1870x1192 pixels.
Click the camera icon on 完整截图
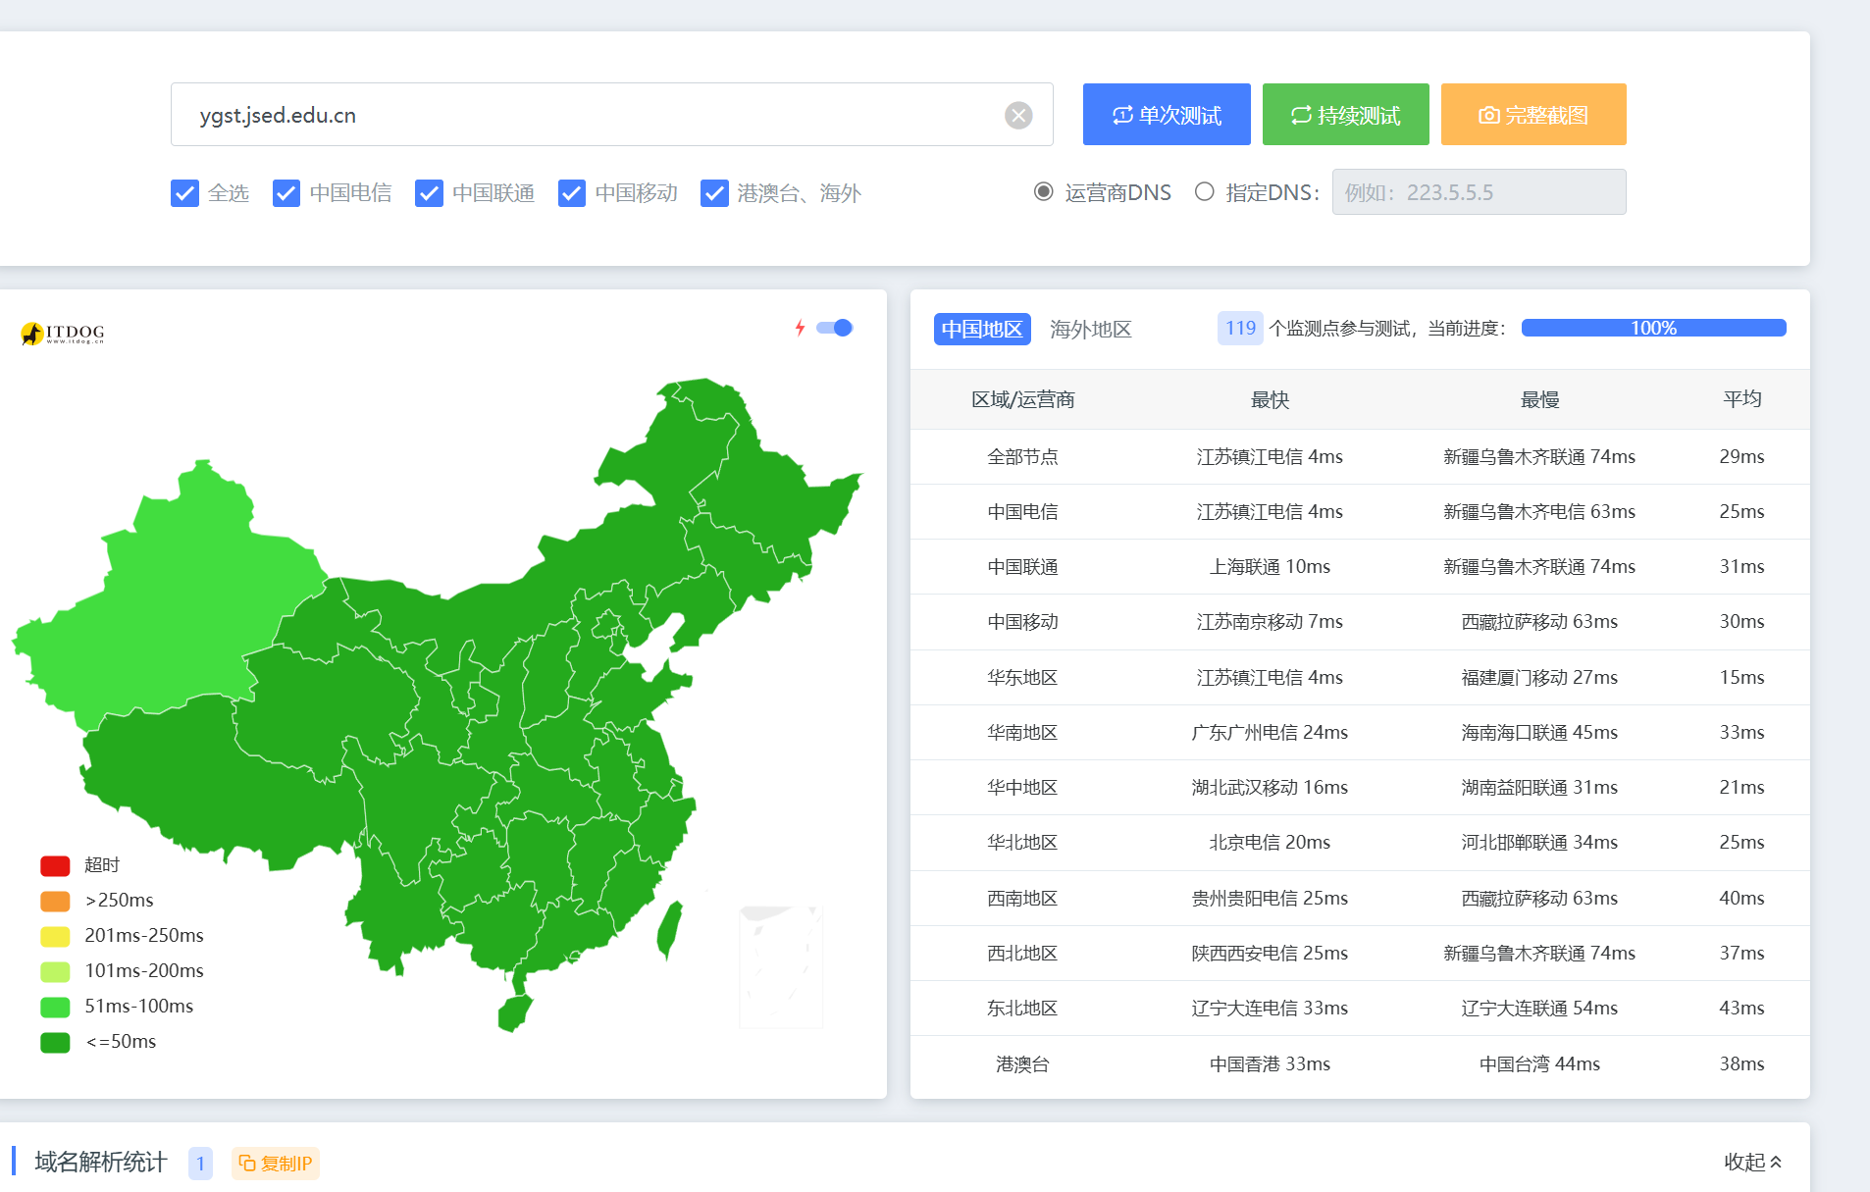tap(1488, 116)
